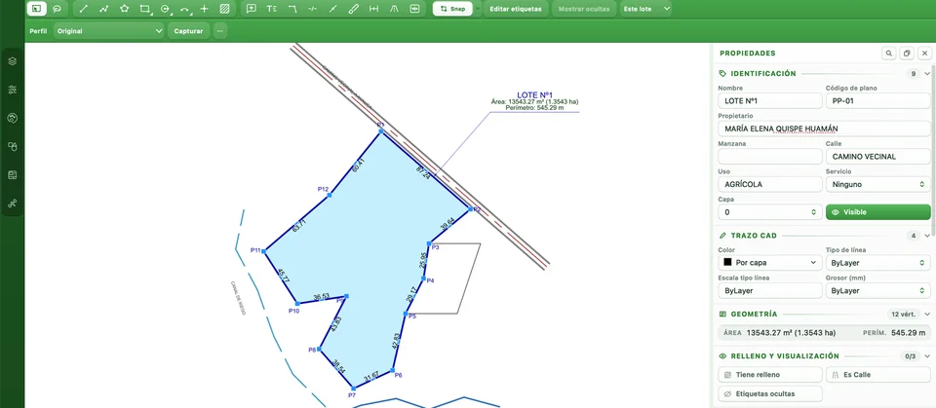Pick the arc drawing tool

[185, 9]
